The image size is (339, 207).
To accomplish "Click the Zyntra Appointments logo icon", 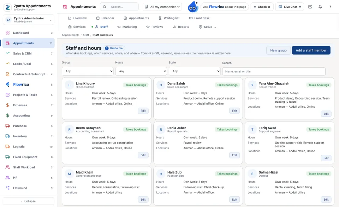I will tap(8, 7).
